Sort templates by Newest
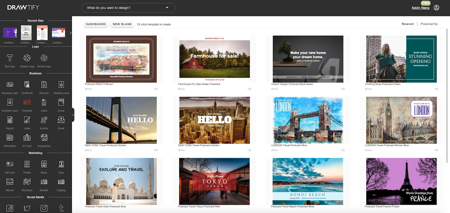This screenshot has width=450, height=213. pos(407,24)
